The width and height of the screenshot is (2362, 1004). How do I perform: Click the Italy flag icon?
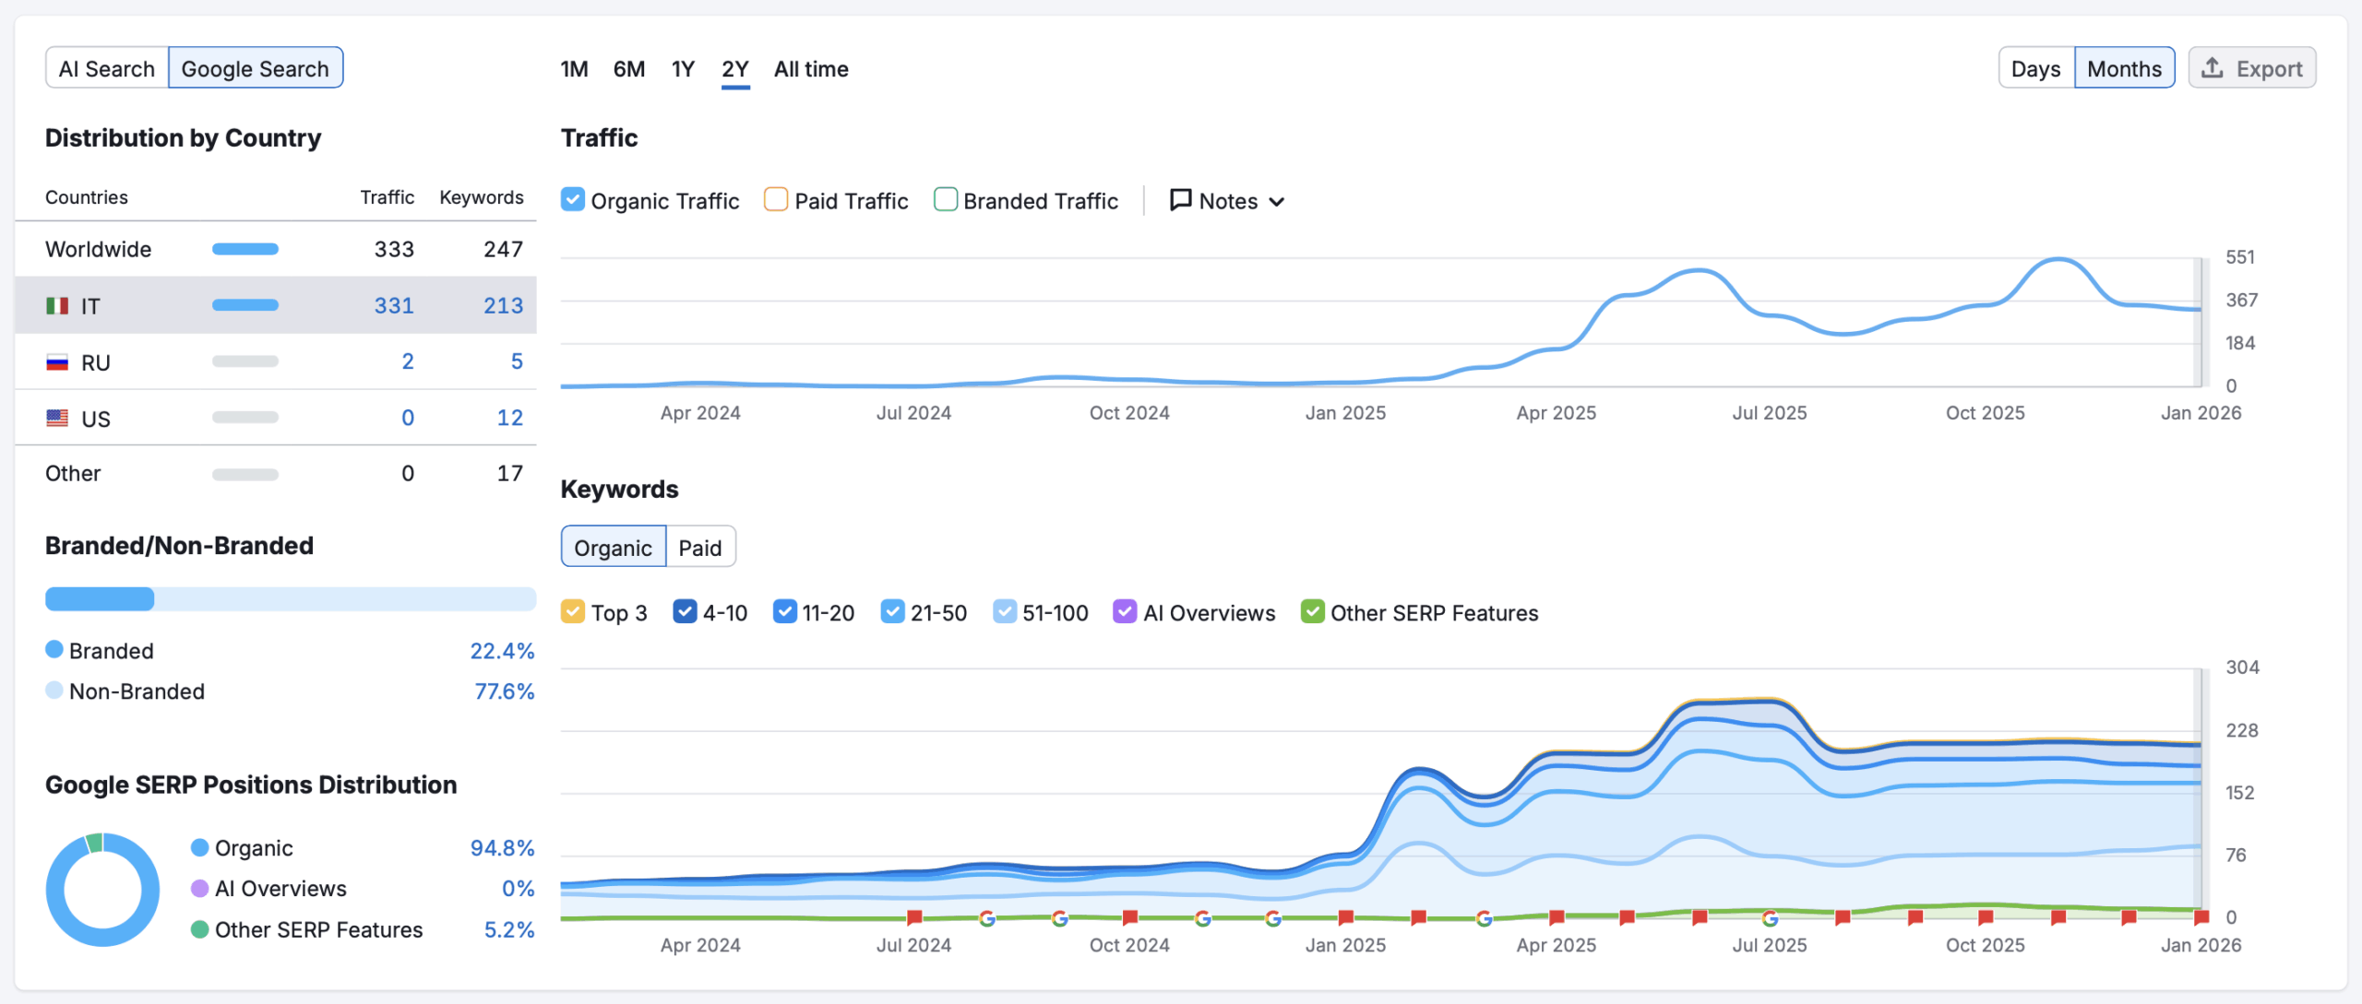click(x=57, y=306)
